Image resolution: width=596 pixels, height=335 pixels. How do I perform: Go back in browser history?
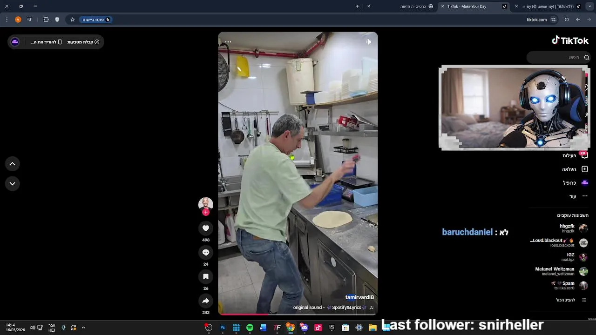tap(578, 20)
